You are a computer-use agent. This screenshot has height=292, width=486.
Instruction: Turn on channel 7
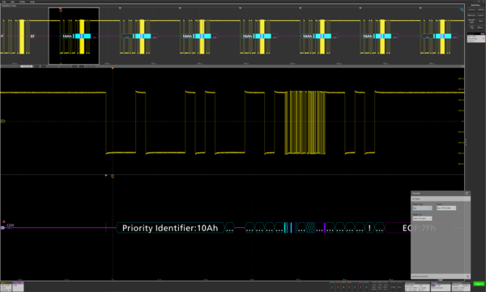[x=360, y=287]
